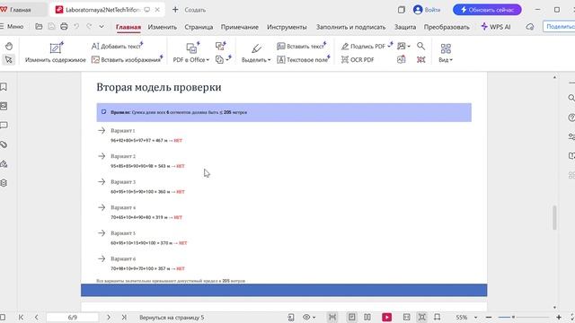Image resolution: width=575 pixels, height=323 pixels.
Task: Click the compress/crop red icon
Action: click(421, 60)
